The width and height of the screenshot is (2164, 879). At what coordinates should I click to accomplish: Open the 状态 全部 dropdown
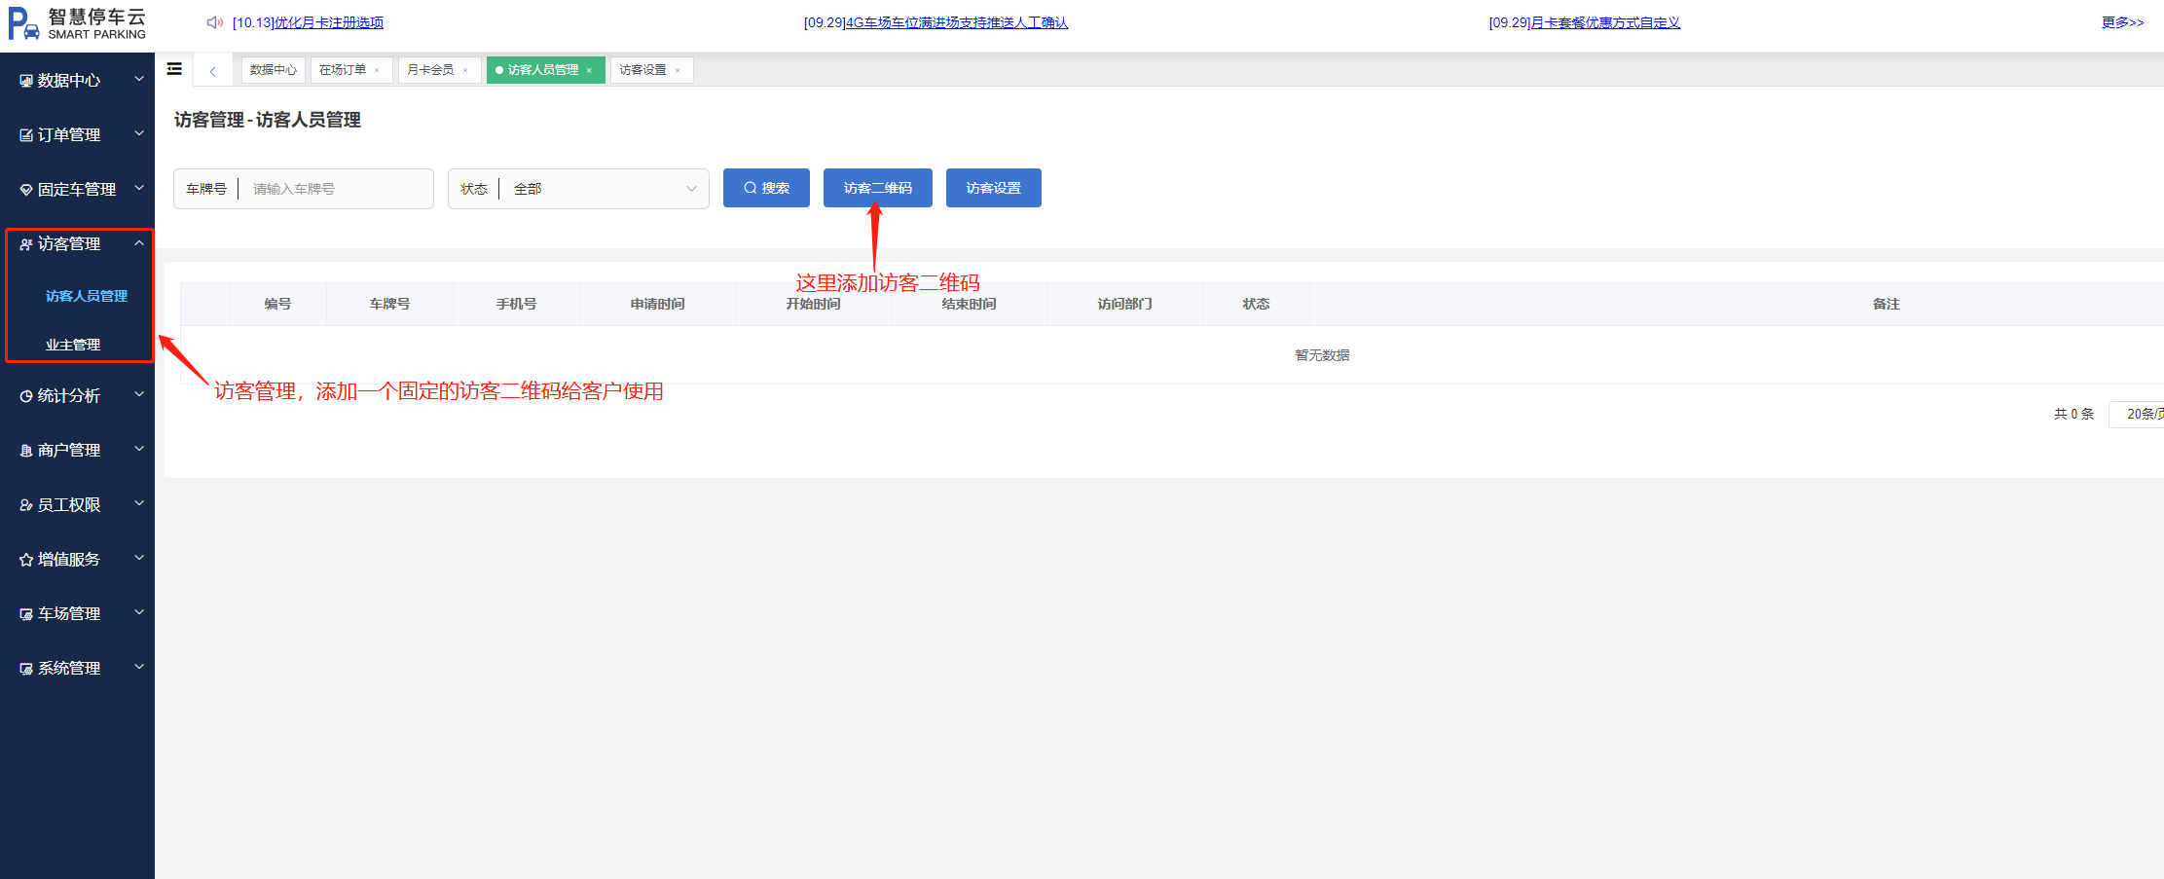click(578, 189)
